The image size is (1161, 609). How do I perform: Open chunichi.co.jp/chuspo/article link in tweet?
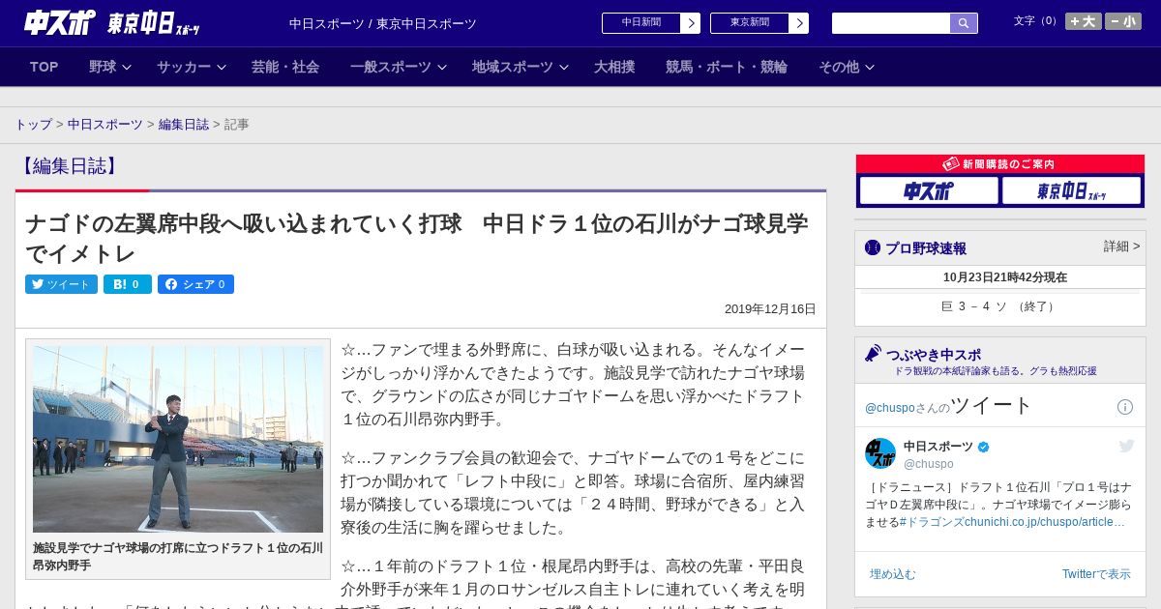pyautogui.click(x=1045, y=522)
